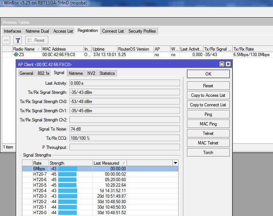Click the Tx/Rx Signal Strength Ch1 field
The width and height of the screenshot is (273, 216).
tap(125, 111)
